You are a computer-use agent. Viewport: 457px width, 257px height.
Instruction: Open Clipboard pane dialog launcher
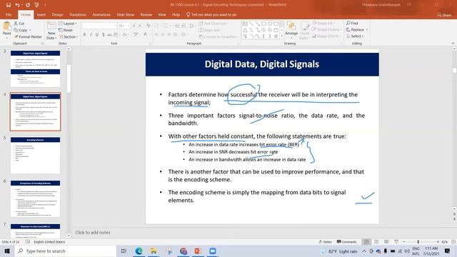click(x=42, y=44)
